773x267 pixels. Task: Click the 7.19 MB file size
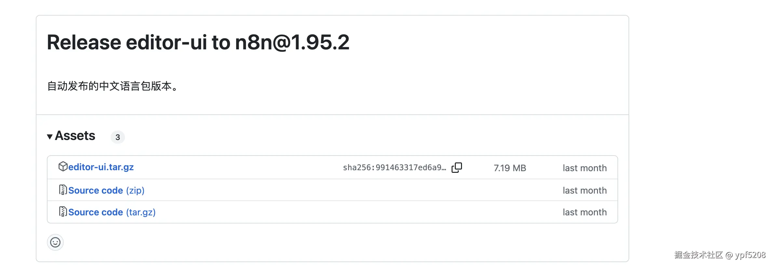click(510, 168)
